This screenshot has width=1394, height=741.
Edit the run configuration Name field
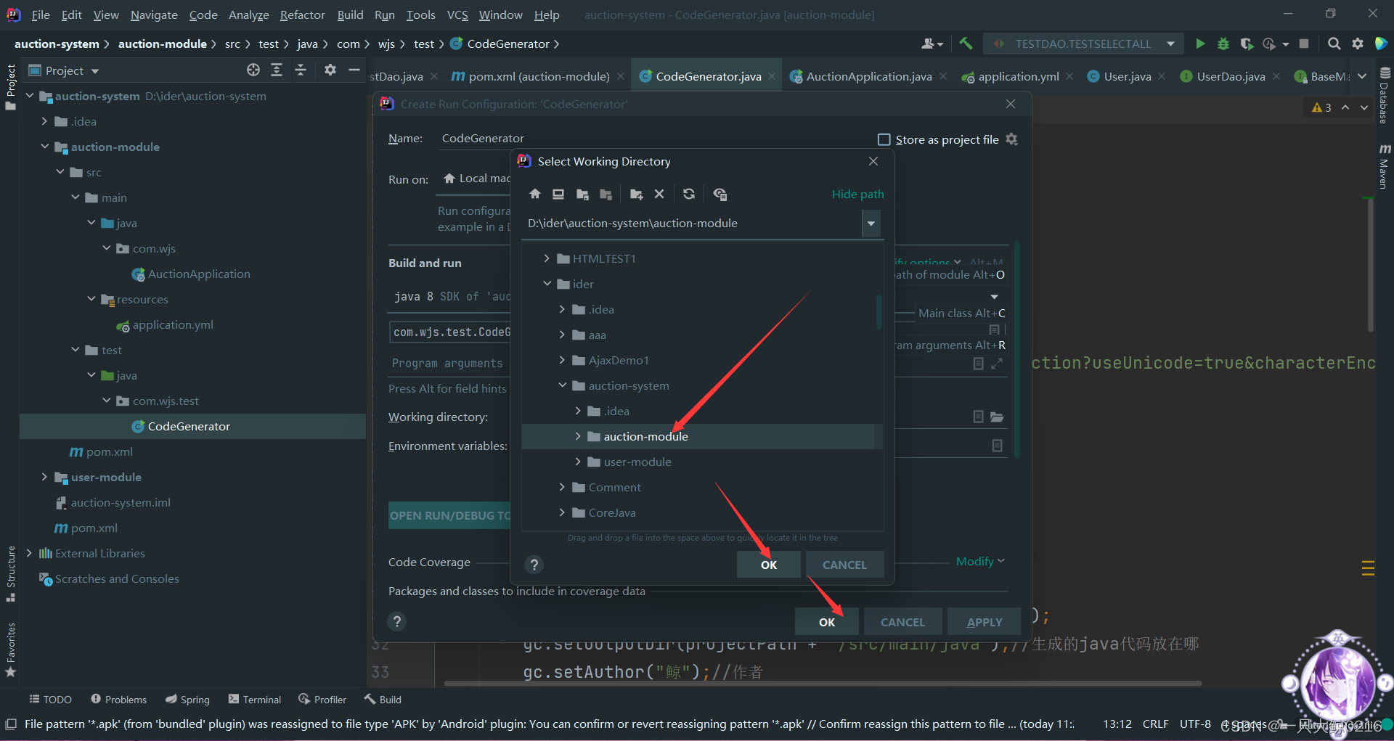pos(653,139)
